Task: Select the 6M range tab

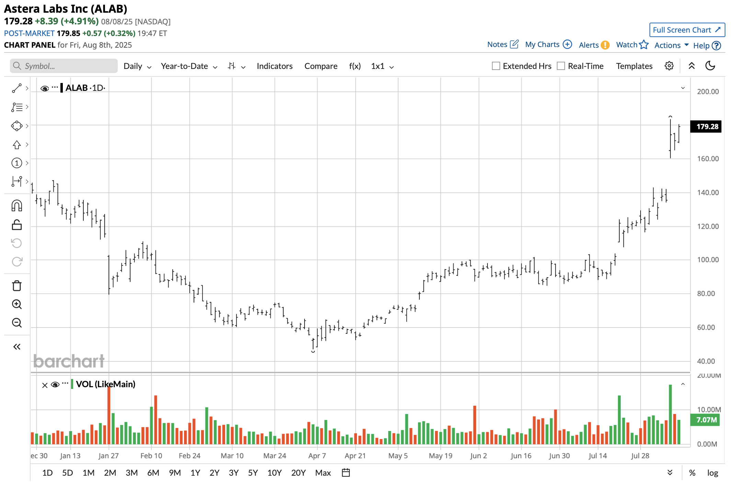Action: pyautogui.click(x=153, y=473)
